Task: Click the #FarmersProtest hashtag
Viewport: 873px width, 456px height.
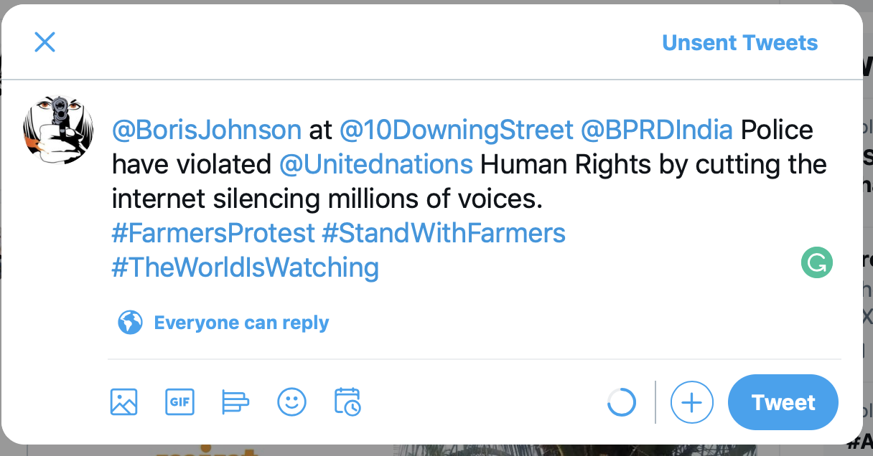Action: 213,233
